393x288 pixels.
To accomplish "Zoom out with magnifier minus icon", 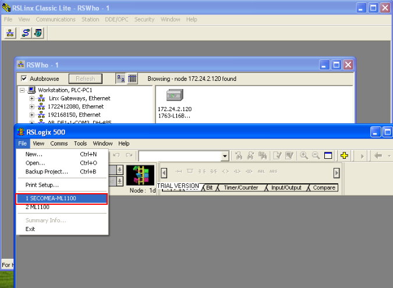I will 316,155.
